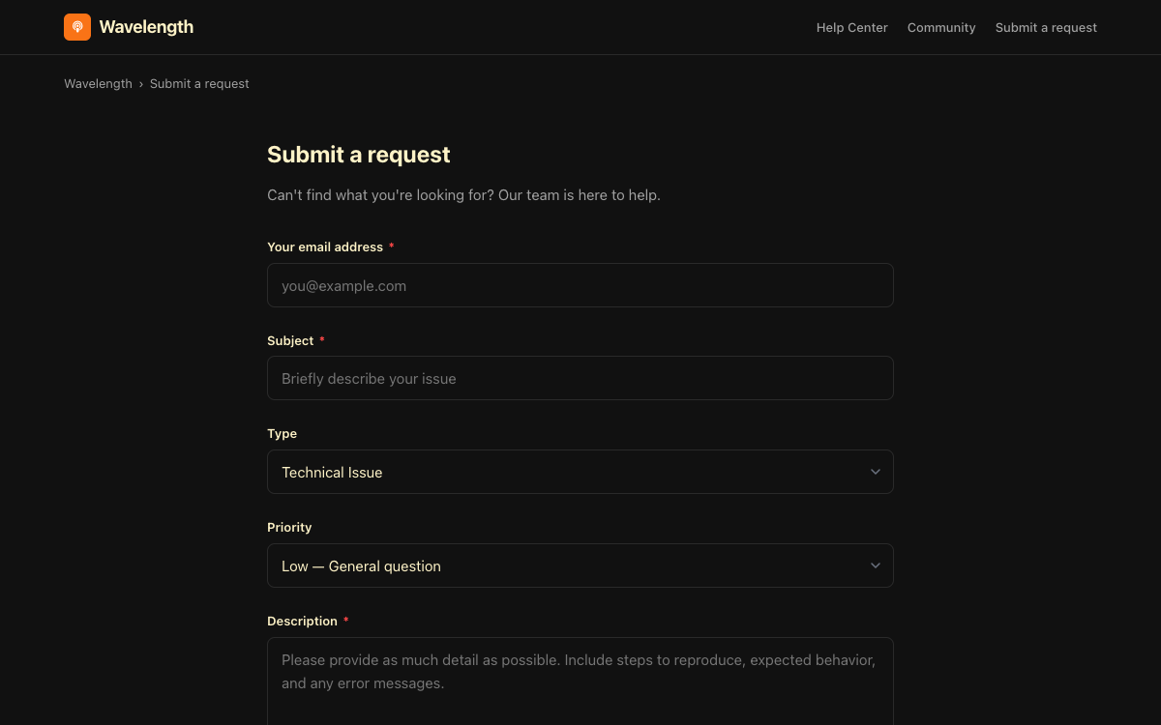Open the Priority dropdown showing Low
Viewport: 1161px width, 725px height.
click(580, 565)
